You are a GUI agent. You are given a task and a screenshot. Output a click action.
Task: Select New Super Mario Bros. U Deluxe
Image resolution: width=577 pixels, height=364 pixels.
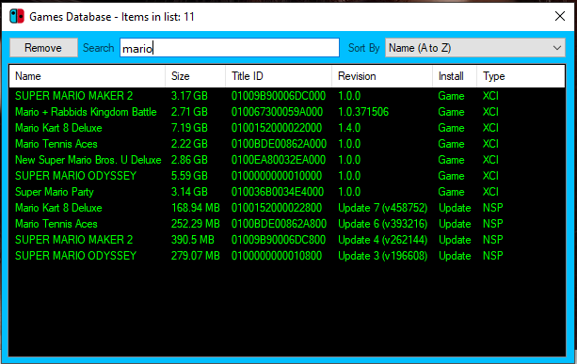(x=287, y=160)
